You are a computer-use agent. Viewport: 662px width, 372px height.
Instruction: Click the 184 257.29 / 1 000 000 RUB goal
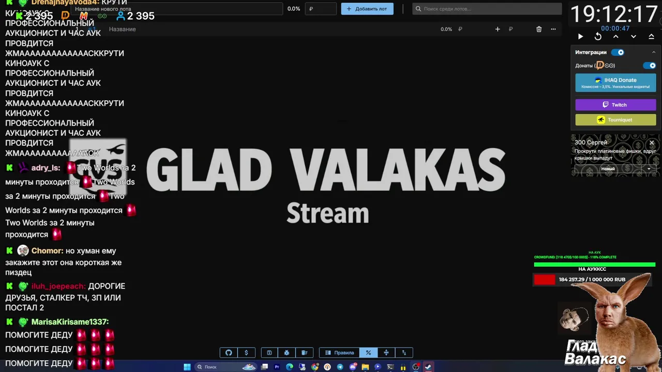[592, 280]
